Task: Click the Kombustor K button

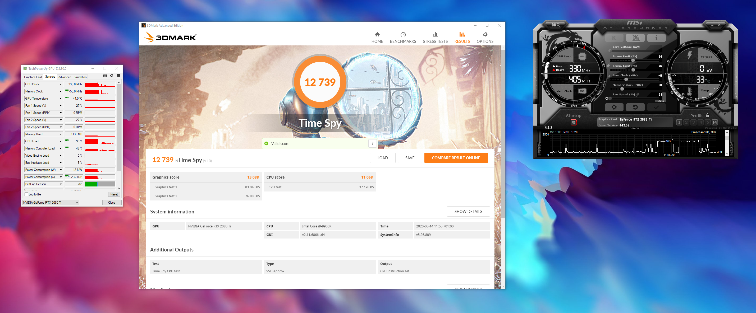Action: tap(614, 38)
